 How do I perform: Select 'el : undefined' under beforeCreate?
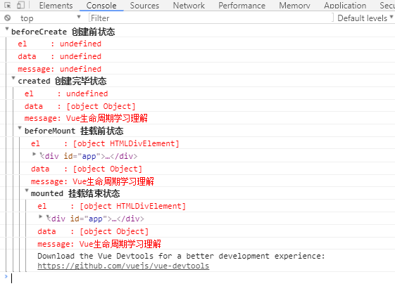click(x=59, y=44)
